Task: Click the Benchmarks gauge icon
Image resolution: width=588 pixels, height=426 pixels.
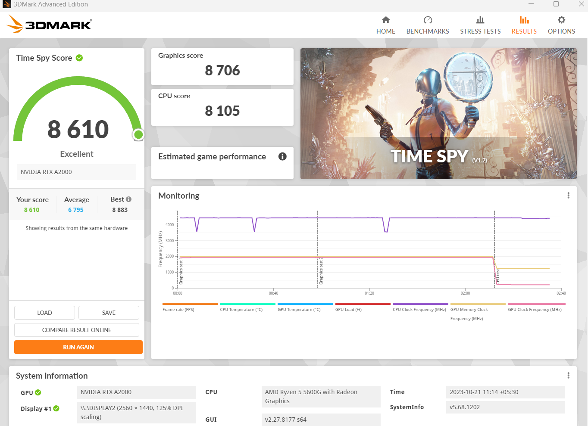Action: point(428,20)
